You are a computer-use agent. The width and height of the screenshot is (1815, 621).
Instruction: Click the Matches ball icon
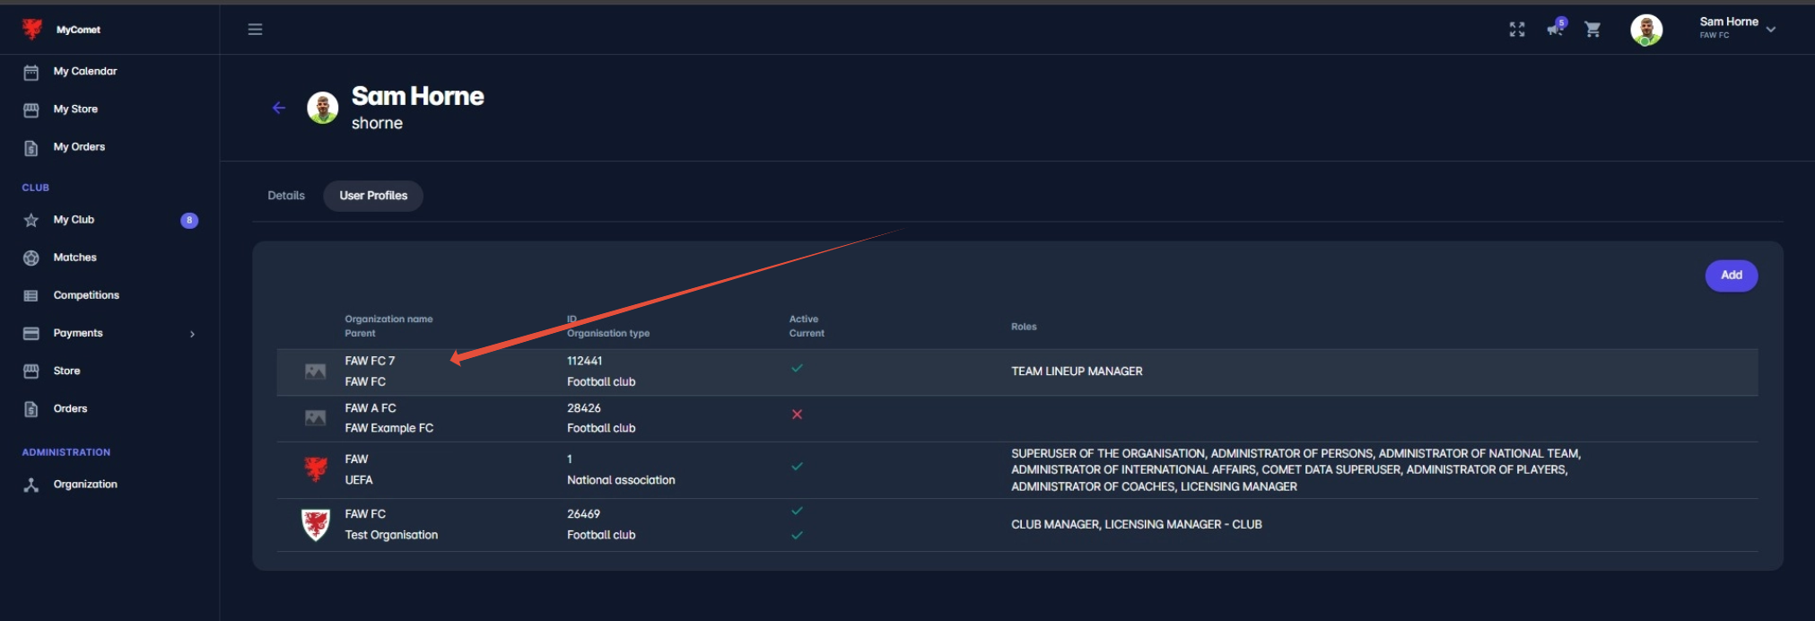click(x=31, y=258)
